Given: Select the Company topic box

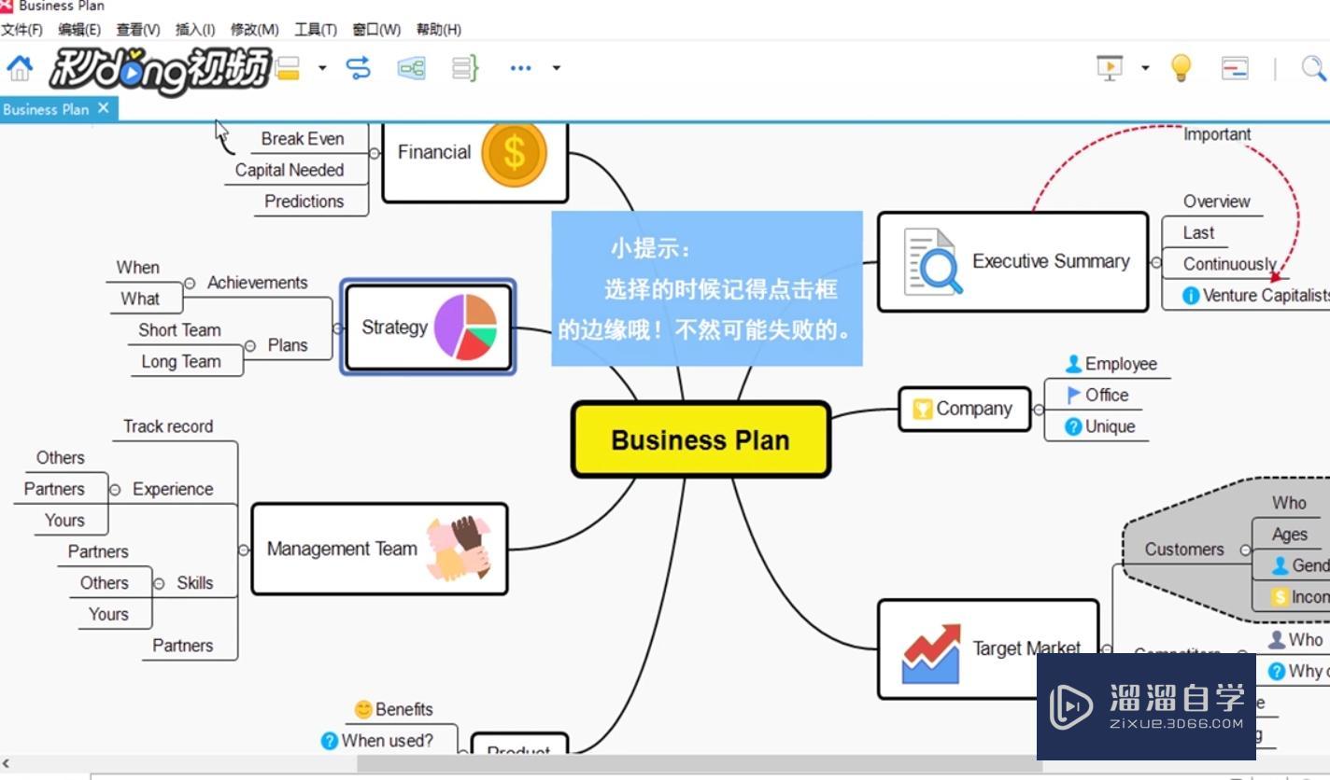Looking at the screenshot, I should (964, 409).
